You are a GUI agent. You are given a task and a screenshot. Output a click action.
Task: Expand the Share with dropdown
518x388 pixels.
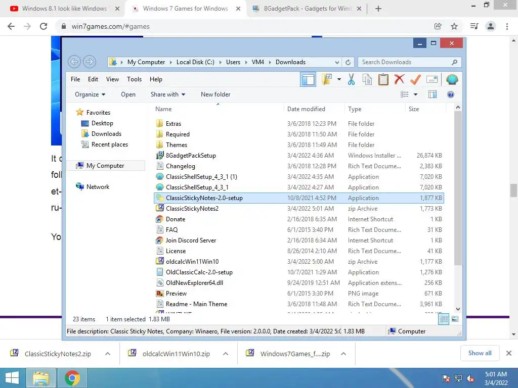pyautogui.click(x=168, y=94)
